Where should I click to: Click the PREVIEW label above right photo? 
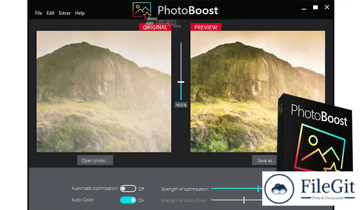click(x=206, y=27)
